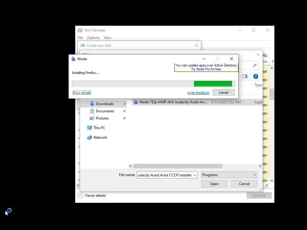Click the Create new task dialog icon

(x=82, y=45)
